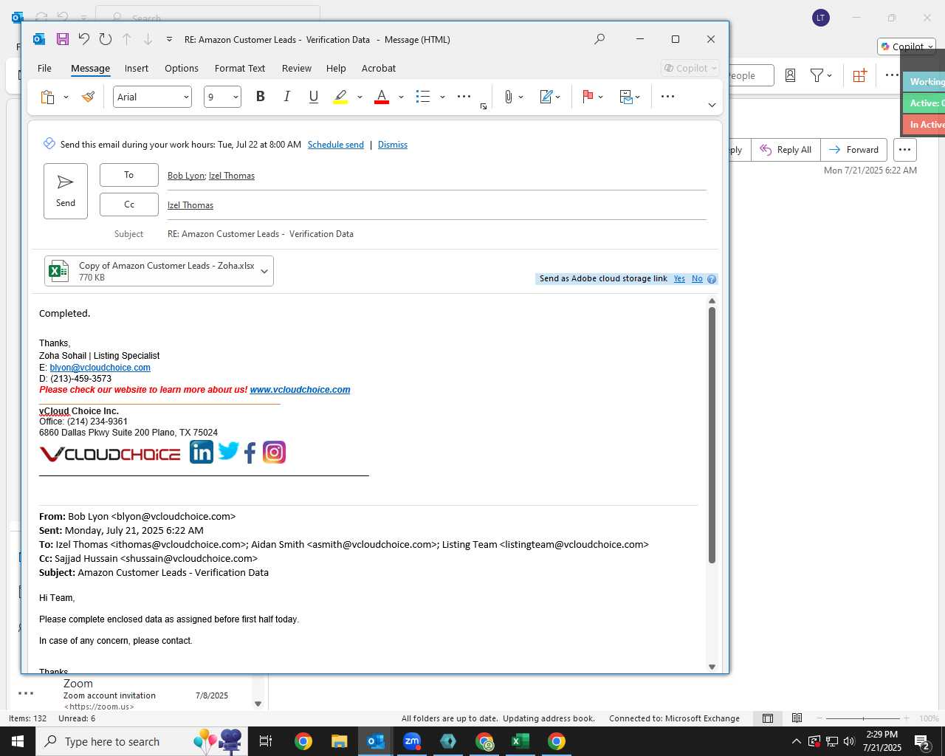Open Excel from the taskbar
This screenshot has width=945, height=756.
[x=520, y=741]
